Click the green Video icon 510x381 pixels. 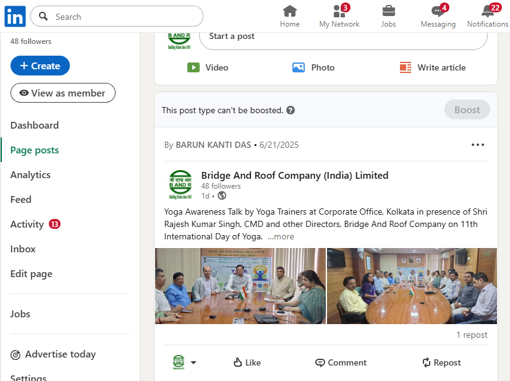[x=193, y=67]
